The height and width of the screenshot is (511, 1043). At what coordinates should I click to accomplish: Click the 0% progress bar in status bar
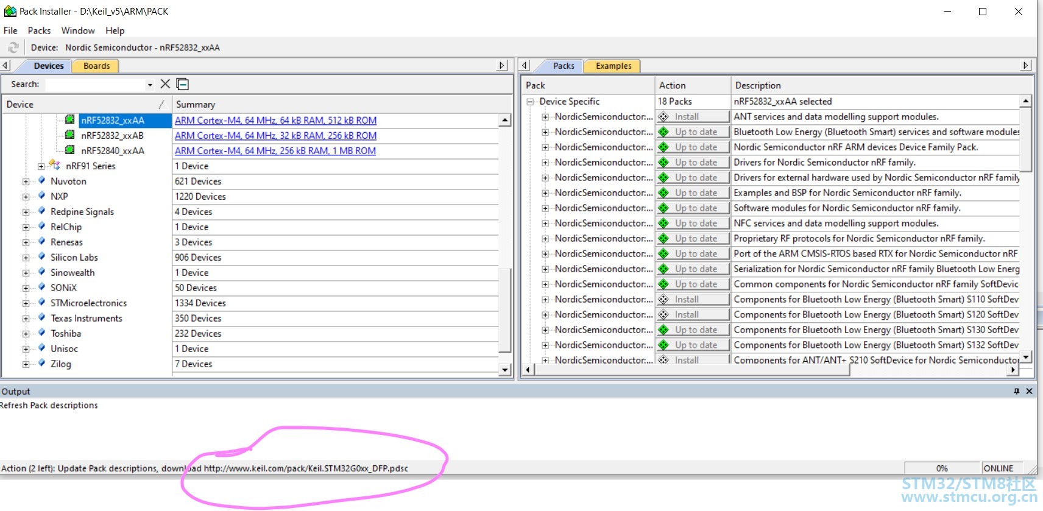point(942,468)
